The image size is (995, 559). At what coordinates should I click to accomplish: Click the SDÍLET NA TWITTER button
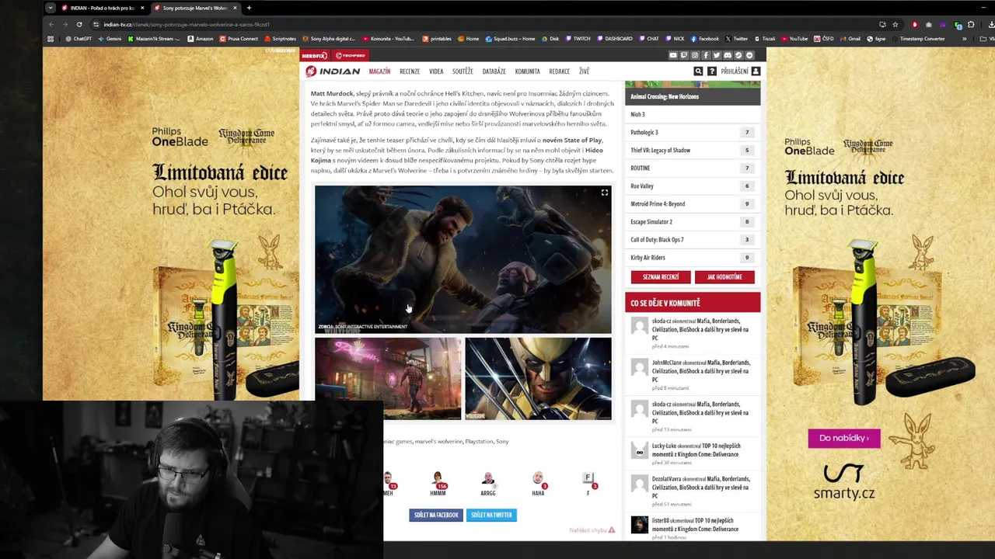click(491, 515)
